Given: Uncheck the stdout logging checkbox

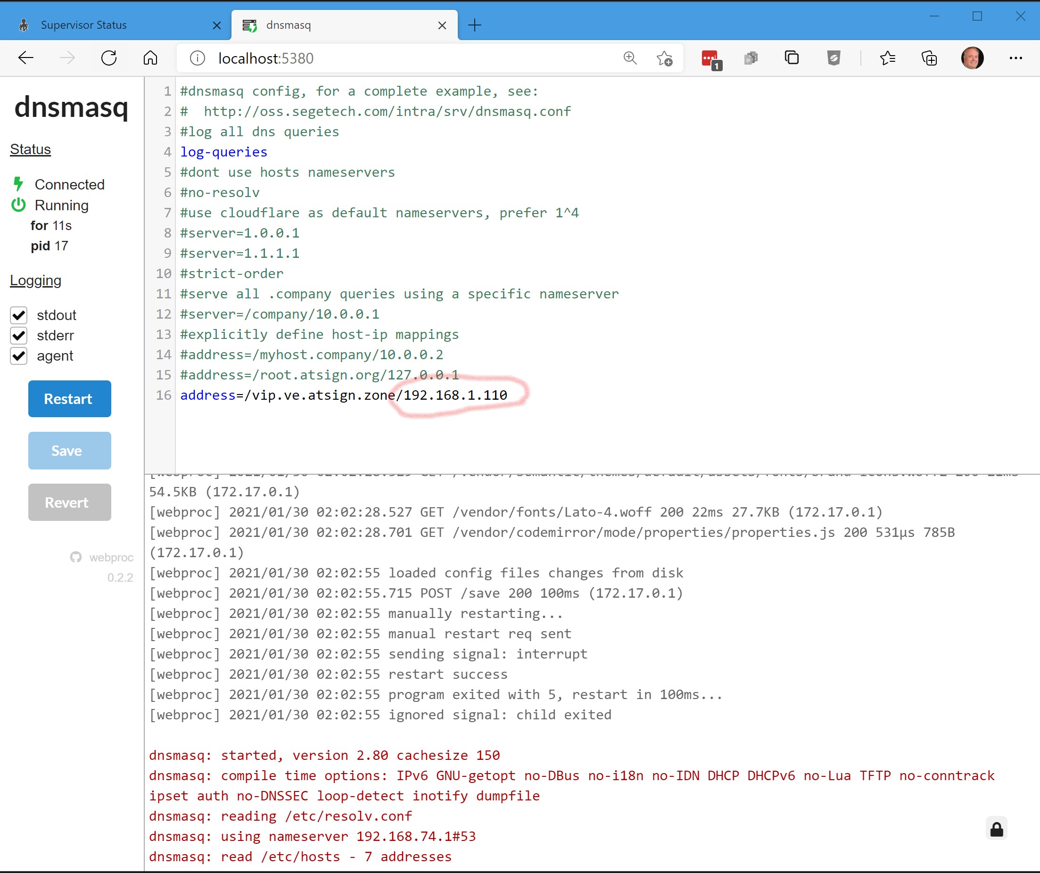Looking at the screenshot, I should tap(19, 315).
